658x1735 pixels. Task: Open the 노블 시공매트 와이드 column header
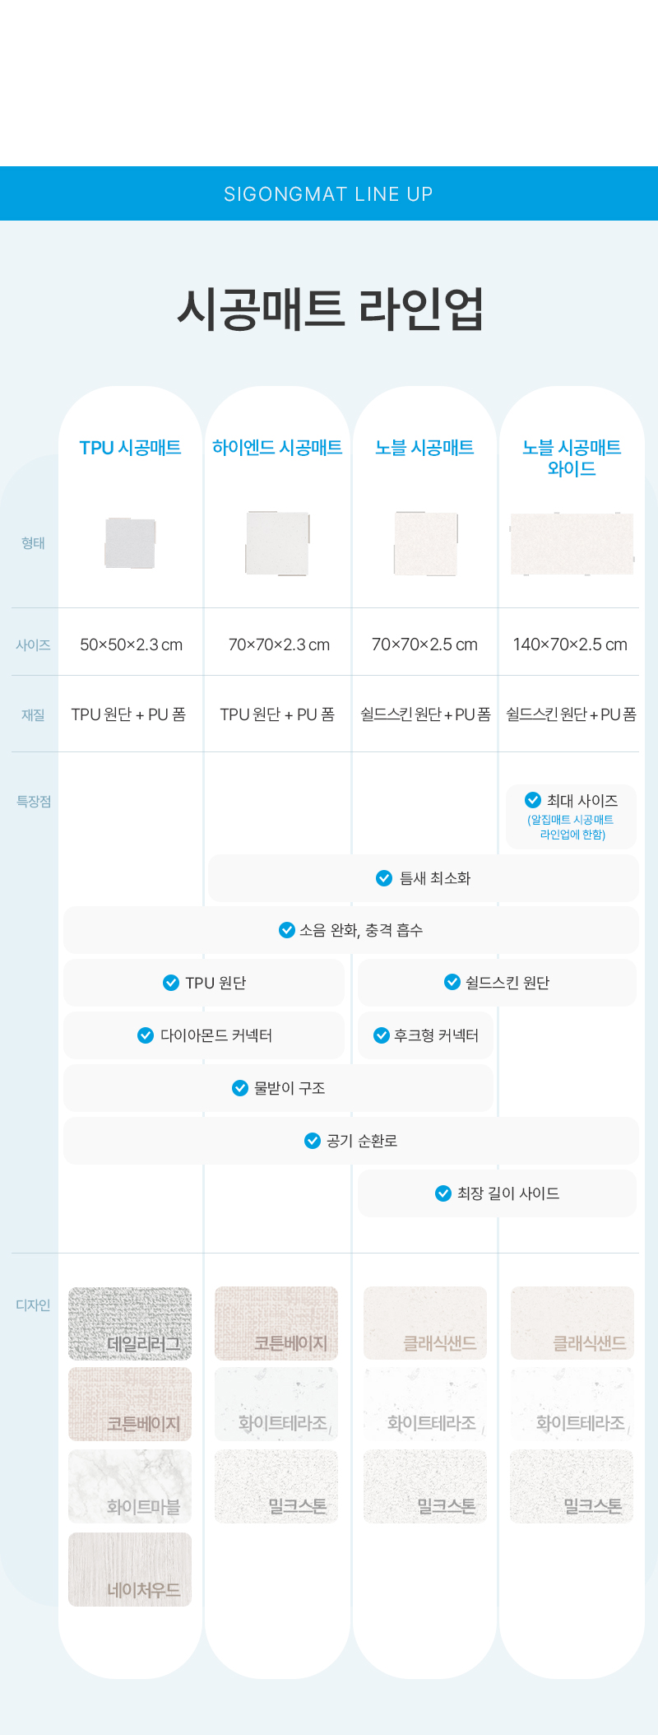coord(572,458)
